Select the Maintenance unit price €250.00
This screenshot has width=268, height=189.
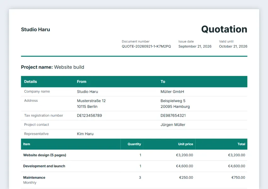pos(186,178)
